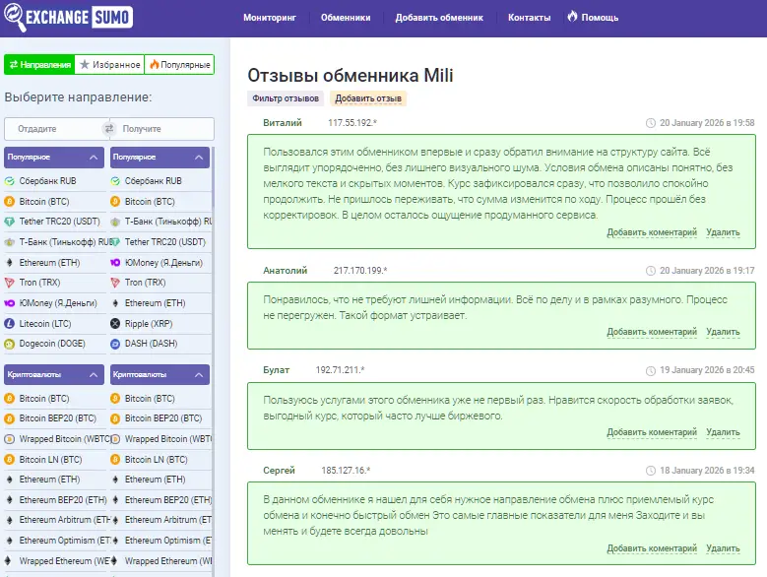Click the Litecoin (LTC) coin icon

point(10,323)
